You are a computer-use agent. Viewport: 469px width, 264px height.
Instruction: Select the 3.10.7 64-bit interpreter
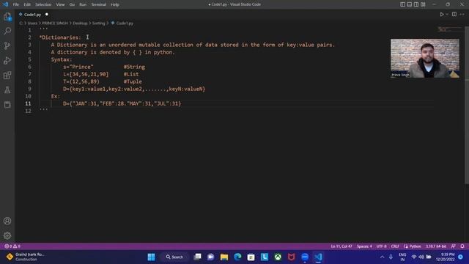coord(436,246)
